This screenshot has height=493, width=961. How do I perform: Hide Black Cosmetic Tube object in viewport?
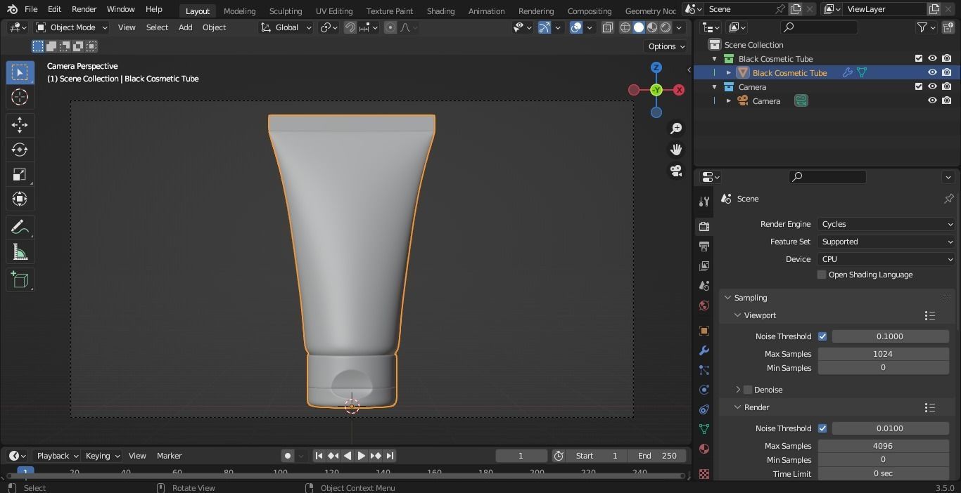pyautogui.click(x=932, y=72)
